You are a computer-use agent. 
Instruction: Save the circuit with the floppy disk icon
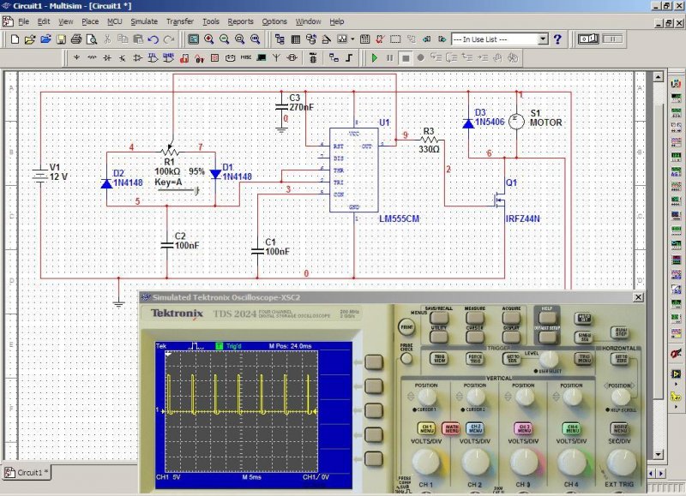61,39
